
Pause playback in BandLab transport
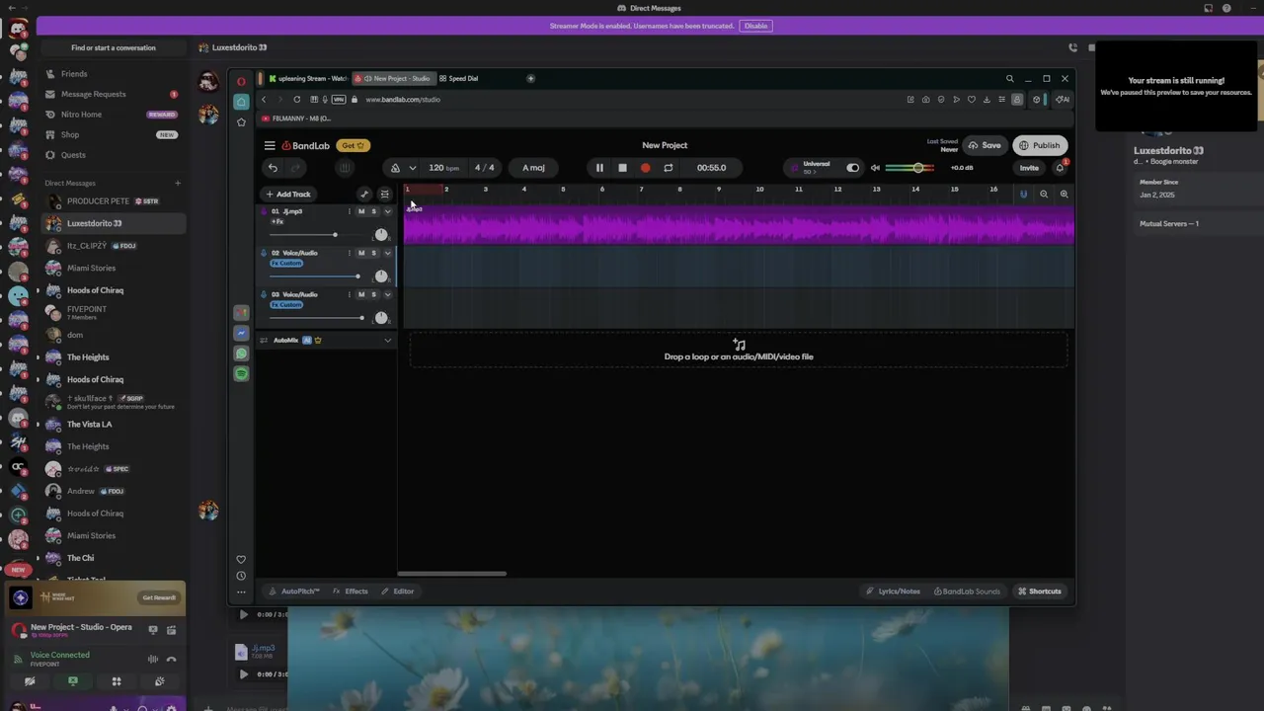(599, 168)
